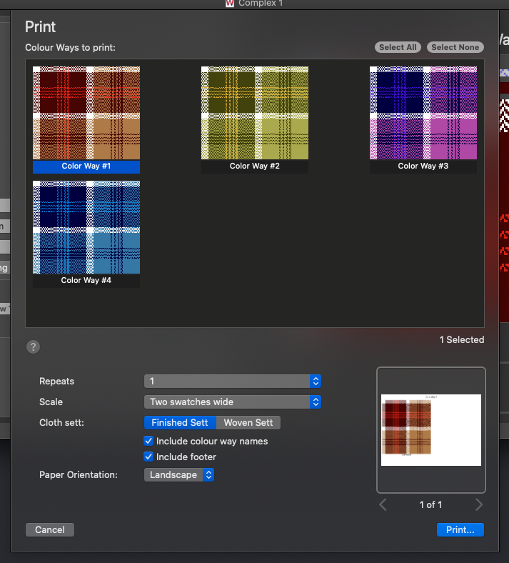The height and width of the screenshot is (563, 509).
Task: Open the Scale dropdown showing Two swatches wide
Action: point(233,402)
